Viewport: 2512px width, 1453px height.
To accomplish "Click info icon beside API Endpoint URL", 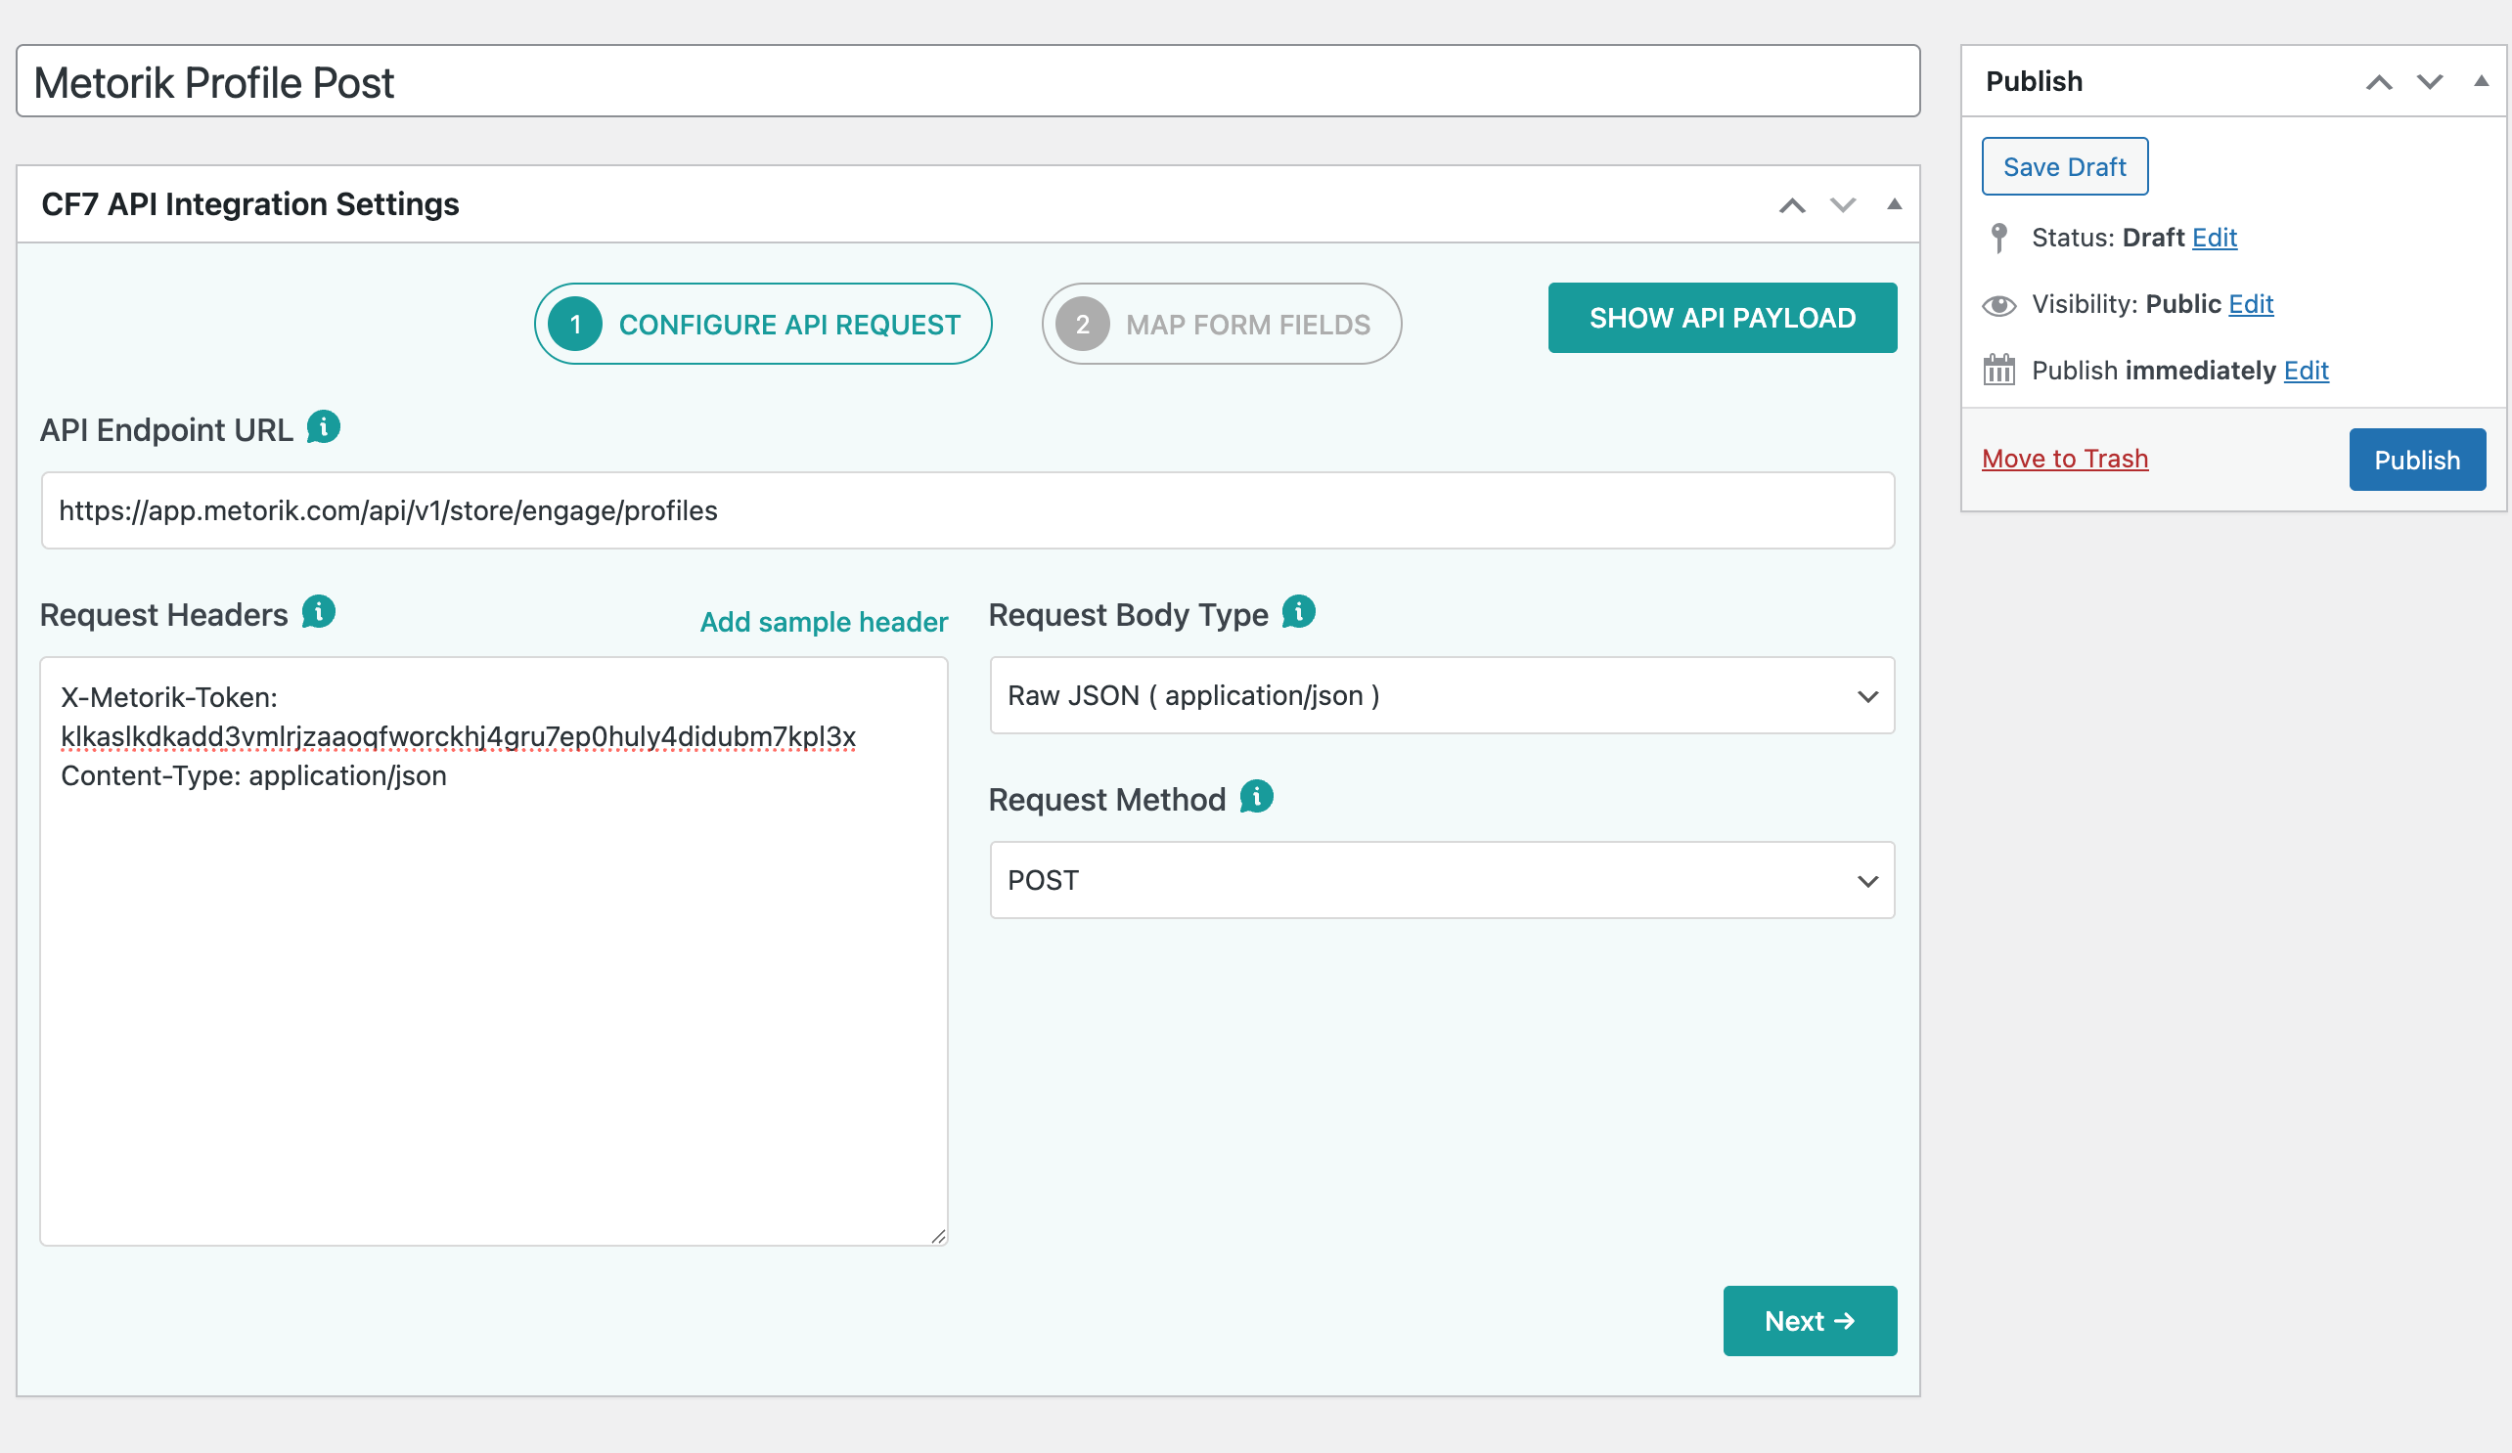I will tap(323, 427).
